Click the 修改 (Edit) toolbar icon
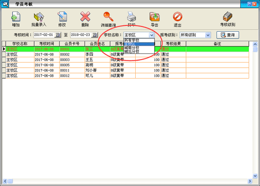Viewport: 260px width, 186px height. (62, 17)
